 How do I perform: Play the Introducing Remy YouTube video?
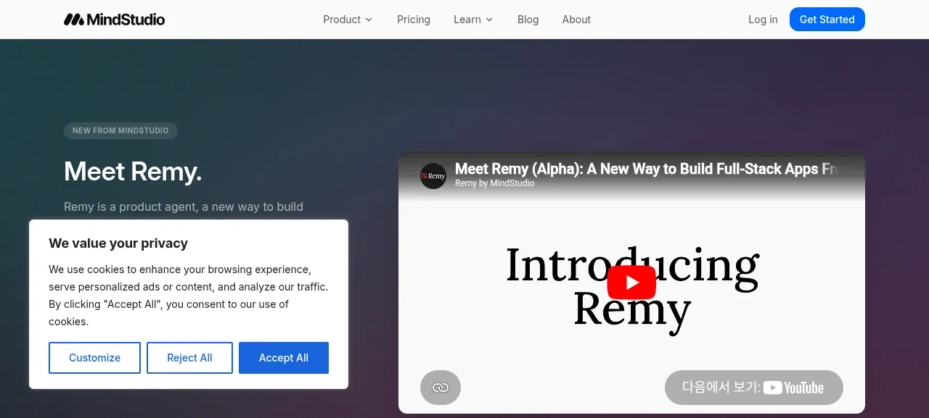click(x=631, y=283)
